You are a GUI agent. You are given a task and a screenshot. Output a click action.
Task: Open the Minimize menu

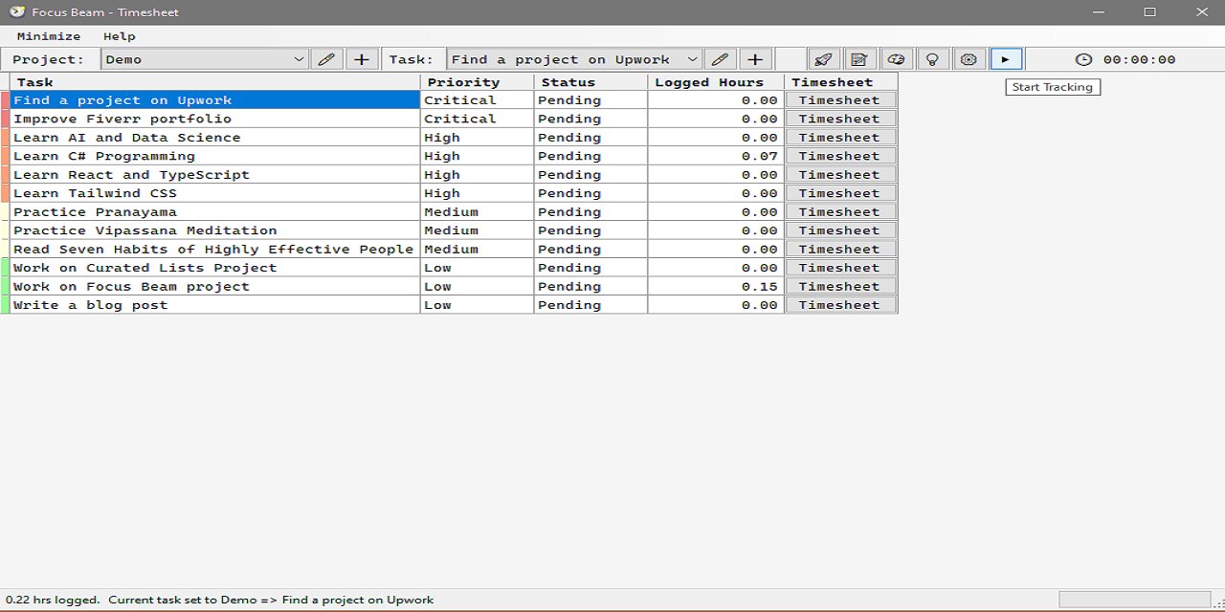point(49,36)
